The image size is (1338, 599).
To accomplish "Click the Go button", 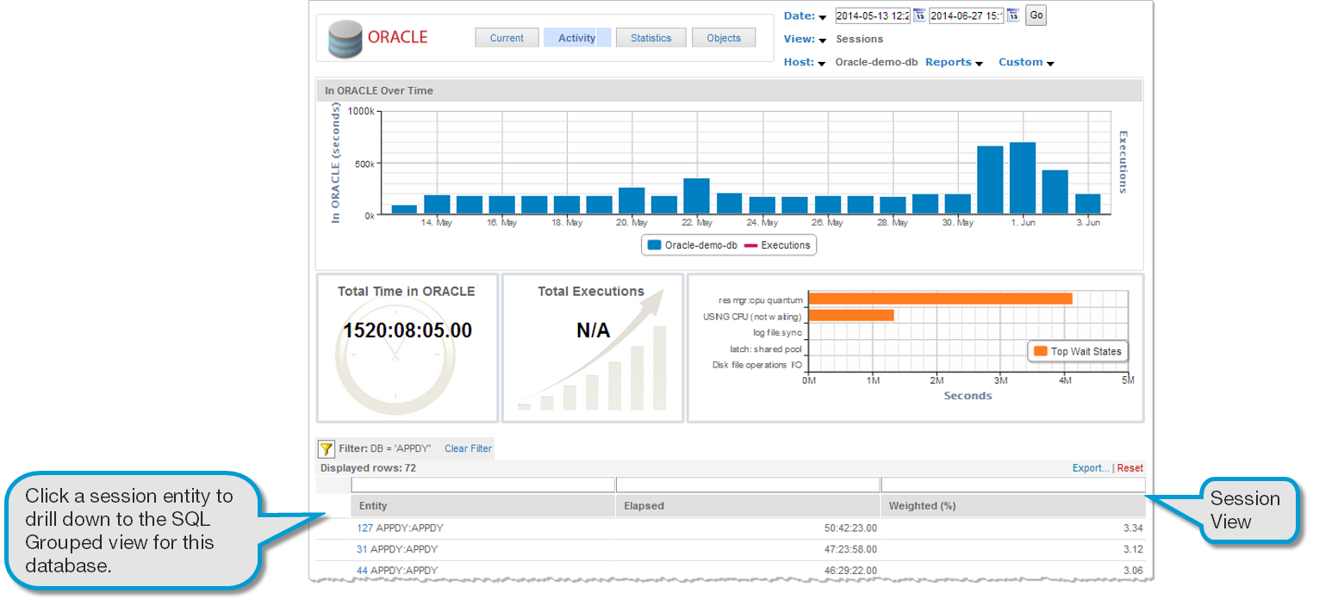I will [x=1036, y=15].
